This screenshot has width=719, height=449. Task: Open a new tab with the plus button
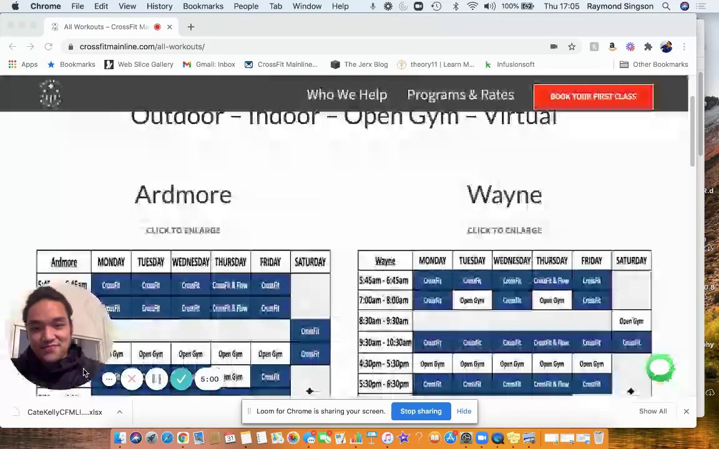click(191, 27)
